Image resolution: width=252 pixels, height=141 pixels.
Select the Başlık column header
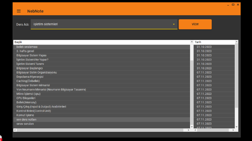(102, 42)
